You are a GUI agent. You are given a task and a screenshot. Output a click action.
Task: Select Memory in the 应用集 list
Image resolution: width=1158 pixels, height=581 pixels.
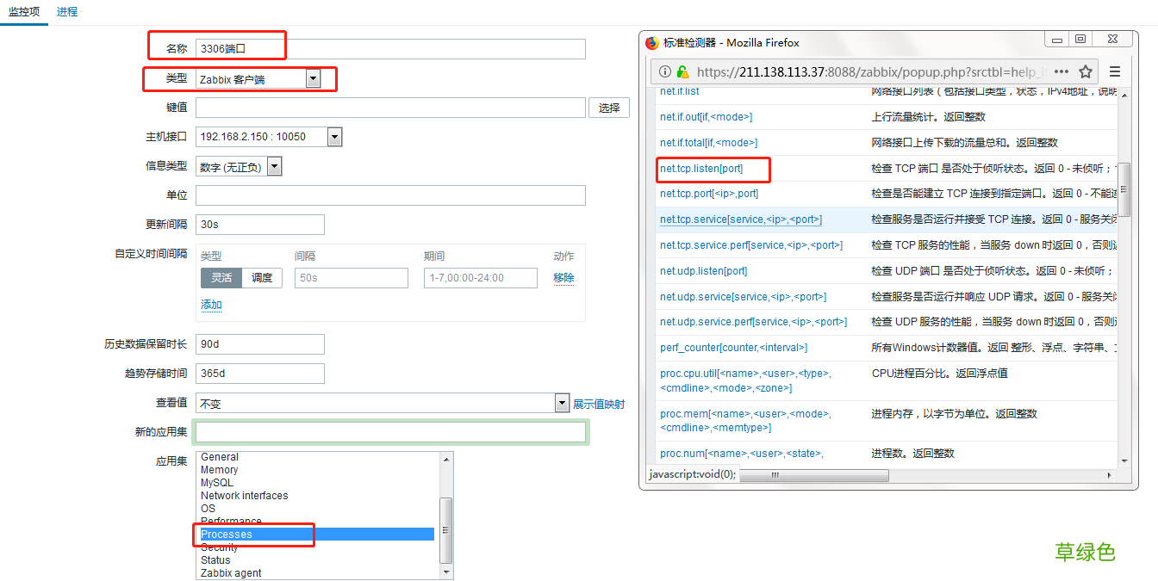tap(317, 470)
